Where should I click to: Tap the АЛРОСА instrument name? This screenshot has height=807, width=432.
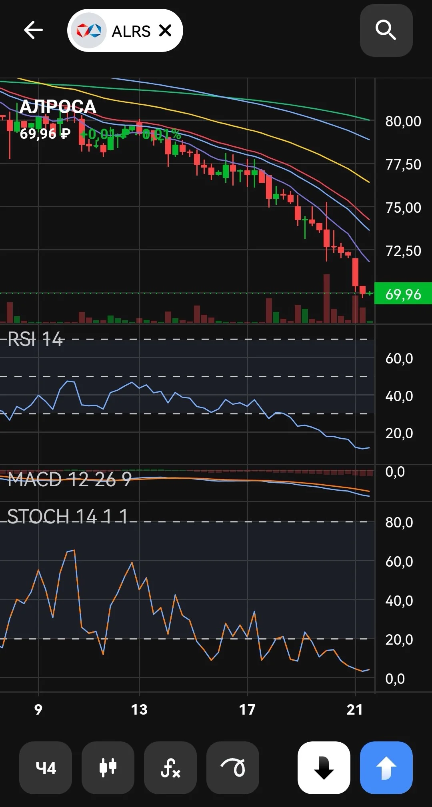pos(58,107)
